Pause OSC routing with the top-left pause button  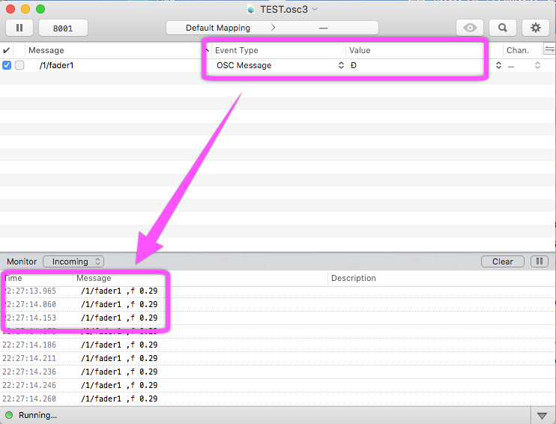pyautogui.click(x=19, y=28)
